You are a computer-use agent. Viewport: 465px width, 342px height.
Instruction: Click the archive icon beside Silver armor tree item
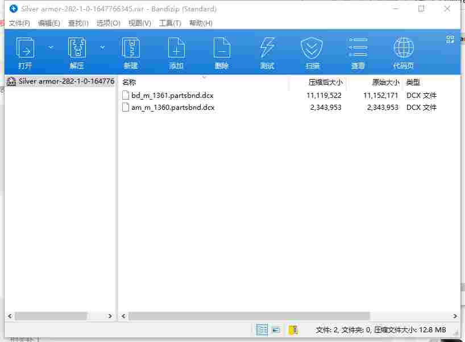pos(11,81)
